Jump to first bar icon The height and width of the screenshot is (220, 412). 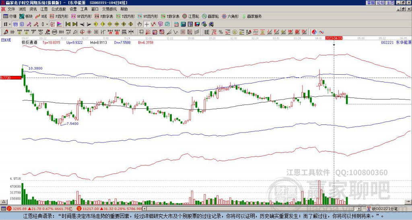[x=68, y=24]
